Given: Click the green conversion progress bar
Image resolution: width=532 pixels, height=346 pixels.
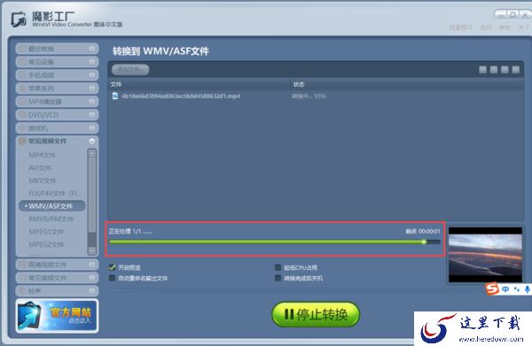Looking at the screenshot, I should [x=275, y=242].
